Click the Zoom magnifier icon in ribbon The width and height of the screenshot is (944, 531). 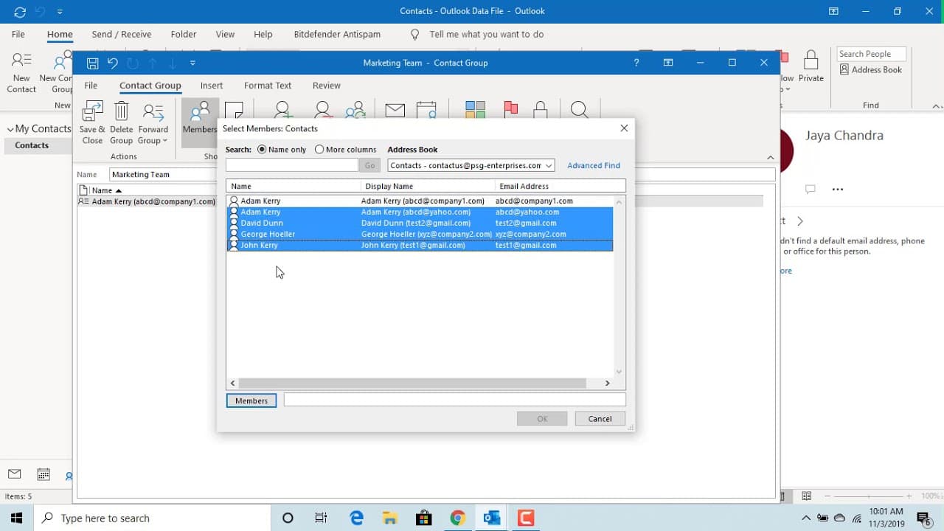580,110
